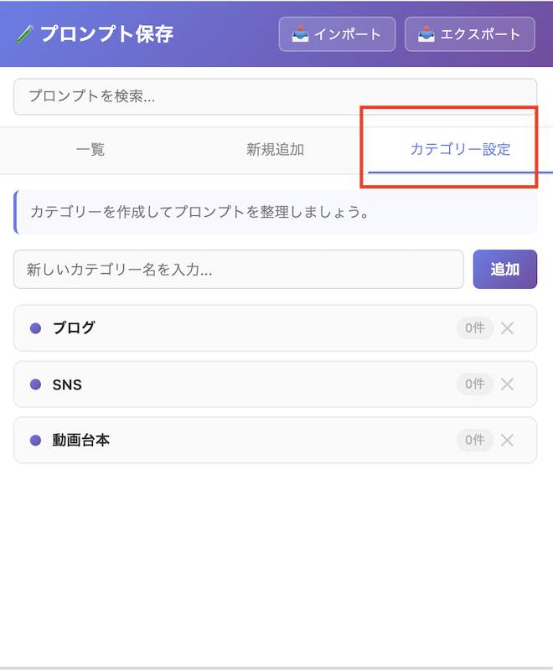This screenshot has height=670, width=553.
Task: Click the purple dot beside ブログ
Action: [x=35, y=328]
